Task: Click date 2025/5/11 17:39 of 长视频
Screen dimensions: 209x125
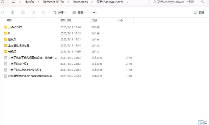Action: pyautogui.click(x=70, y=51)
